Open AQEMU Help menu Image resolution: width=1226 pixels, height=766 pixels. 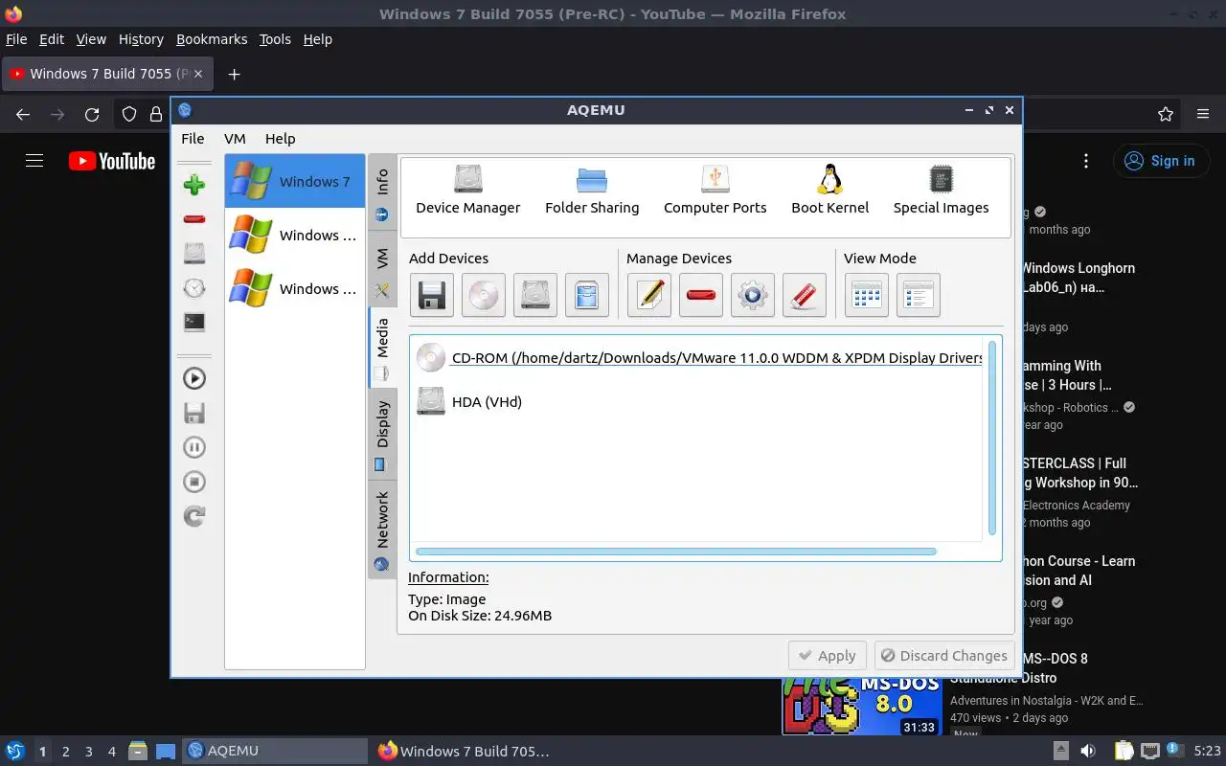point(280,139)
